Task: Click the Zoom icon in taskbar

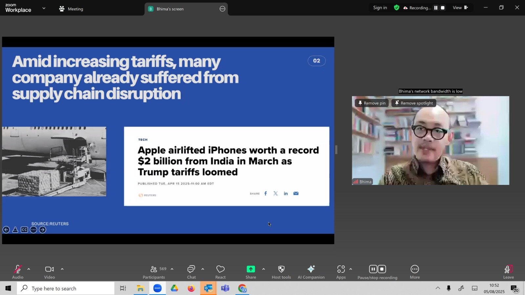Action: (157, 288)
